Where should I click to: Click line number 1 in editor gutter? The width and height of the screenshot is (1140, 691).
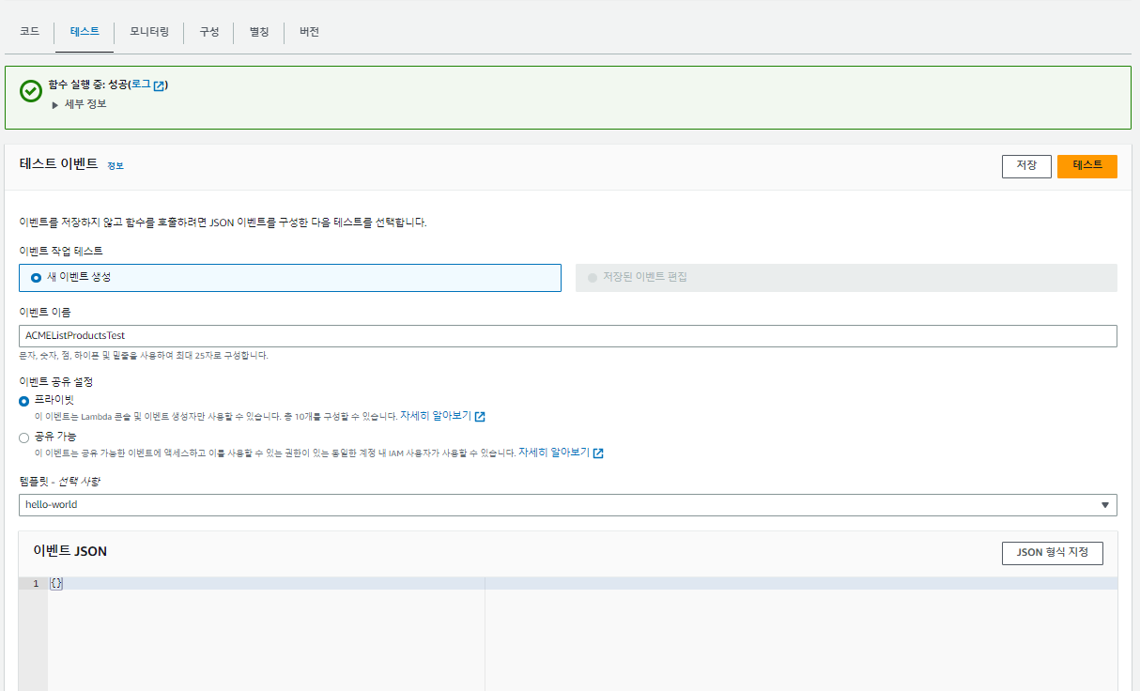36,584
